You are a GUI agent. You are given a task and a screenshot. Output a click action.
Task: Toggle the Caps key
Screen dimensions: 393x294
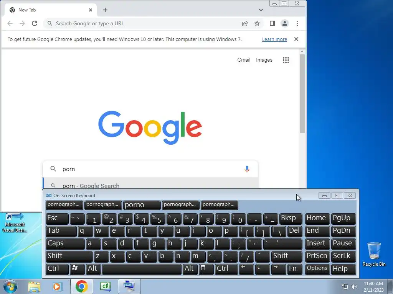[x=65, y=244]
